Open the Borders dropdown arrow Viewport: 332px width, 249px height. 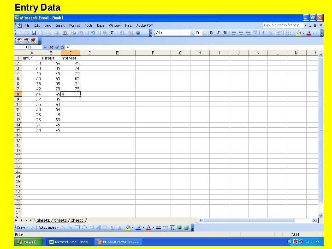tap(293, 33)
